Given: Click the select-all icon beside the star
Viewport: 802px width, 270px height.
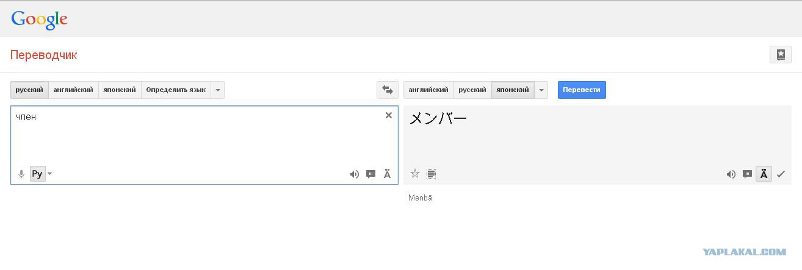Looking at the screenshot, I should click(431, 174).
